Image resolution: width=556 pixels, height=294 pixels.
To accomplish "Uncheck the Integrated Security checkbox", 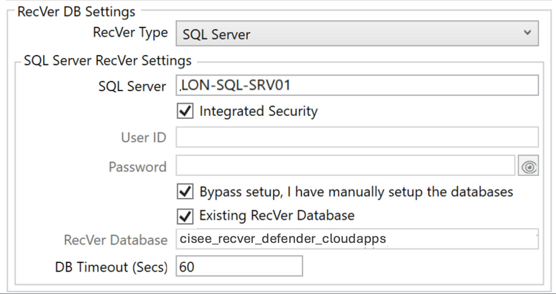I will pyautogui.click(x=185, y=111).
